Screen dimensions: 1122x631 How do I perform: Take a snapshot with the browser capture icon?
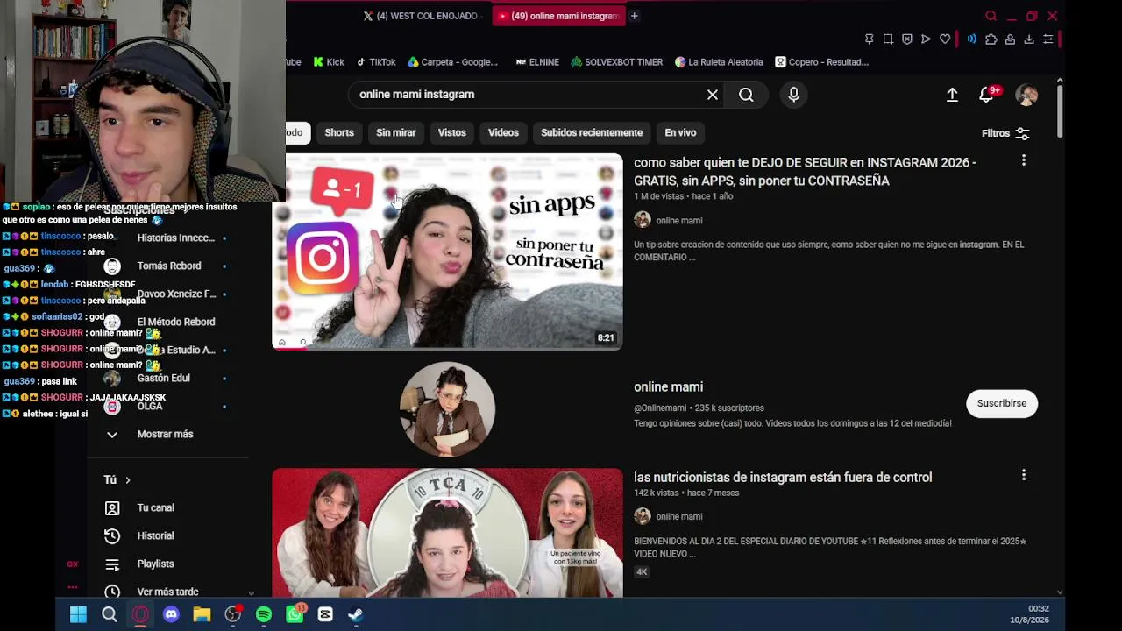coord(888,39)
